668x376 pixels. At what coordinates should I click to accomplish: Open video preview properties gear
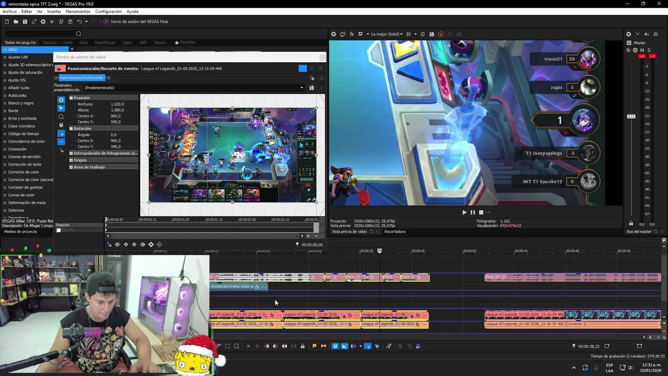point(333,34)
